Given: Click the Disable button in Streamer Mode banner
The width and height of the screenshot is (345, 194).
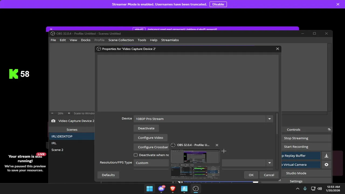Looking at the screenshot, I should 218,4.
